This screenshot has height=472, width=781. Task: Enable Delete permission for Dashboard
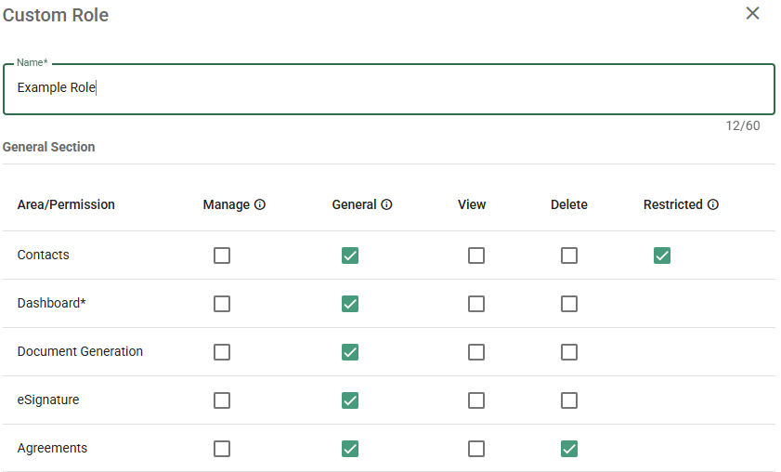(569, 304)
